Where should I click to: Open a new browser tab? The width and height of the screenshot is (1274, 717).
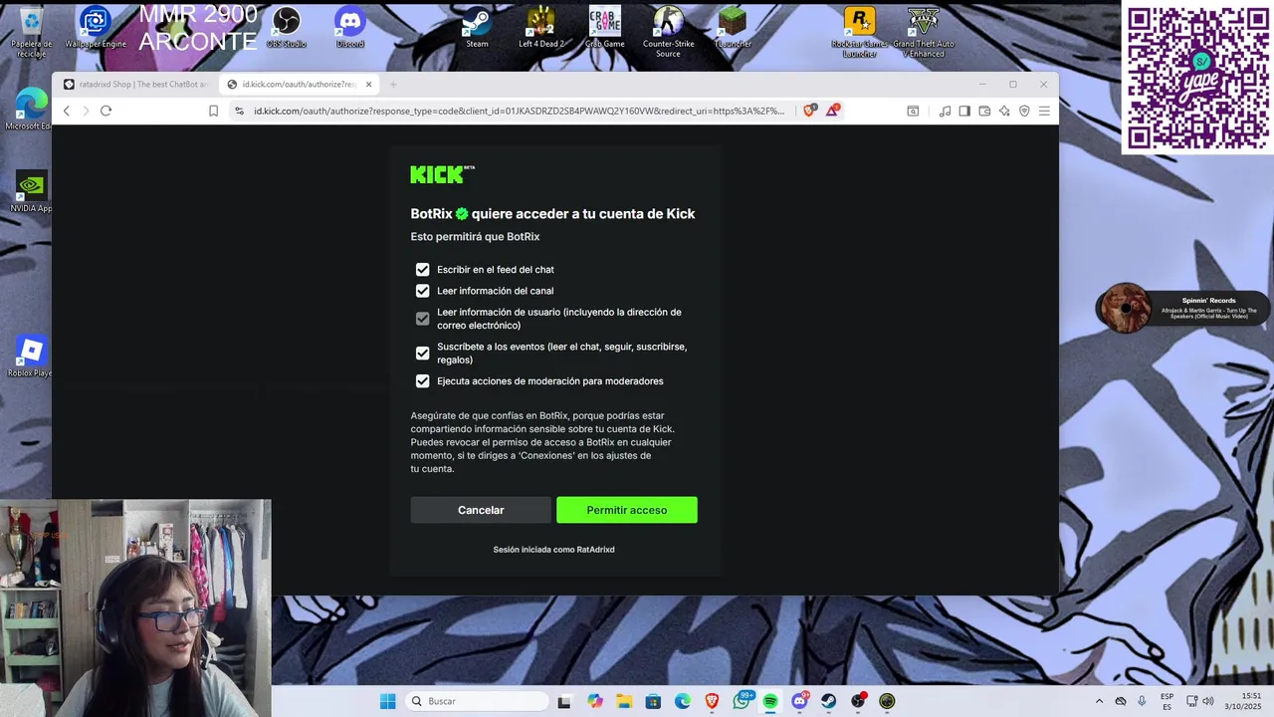[393, 85]
